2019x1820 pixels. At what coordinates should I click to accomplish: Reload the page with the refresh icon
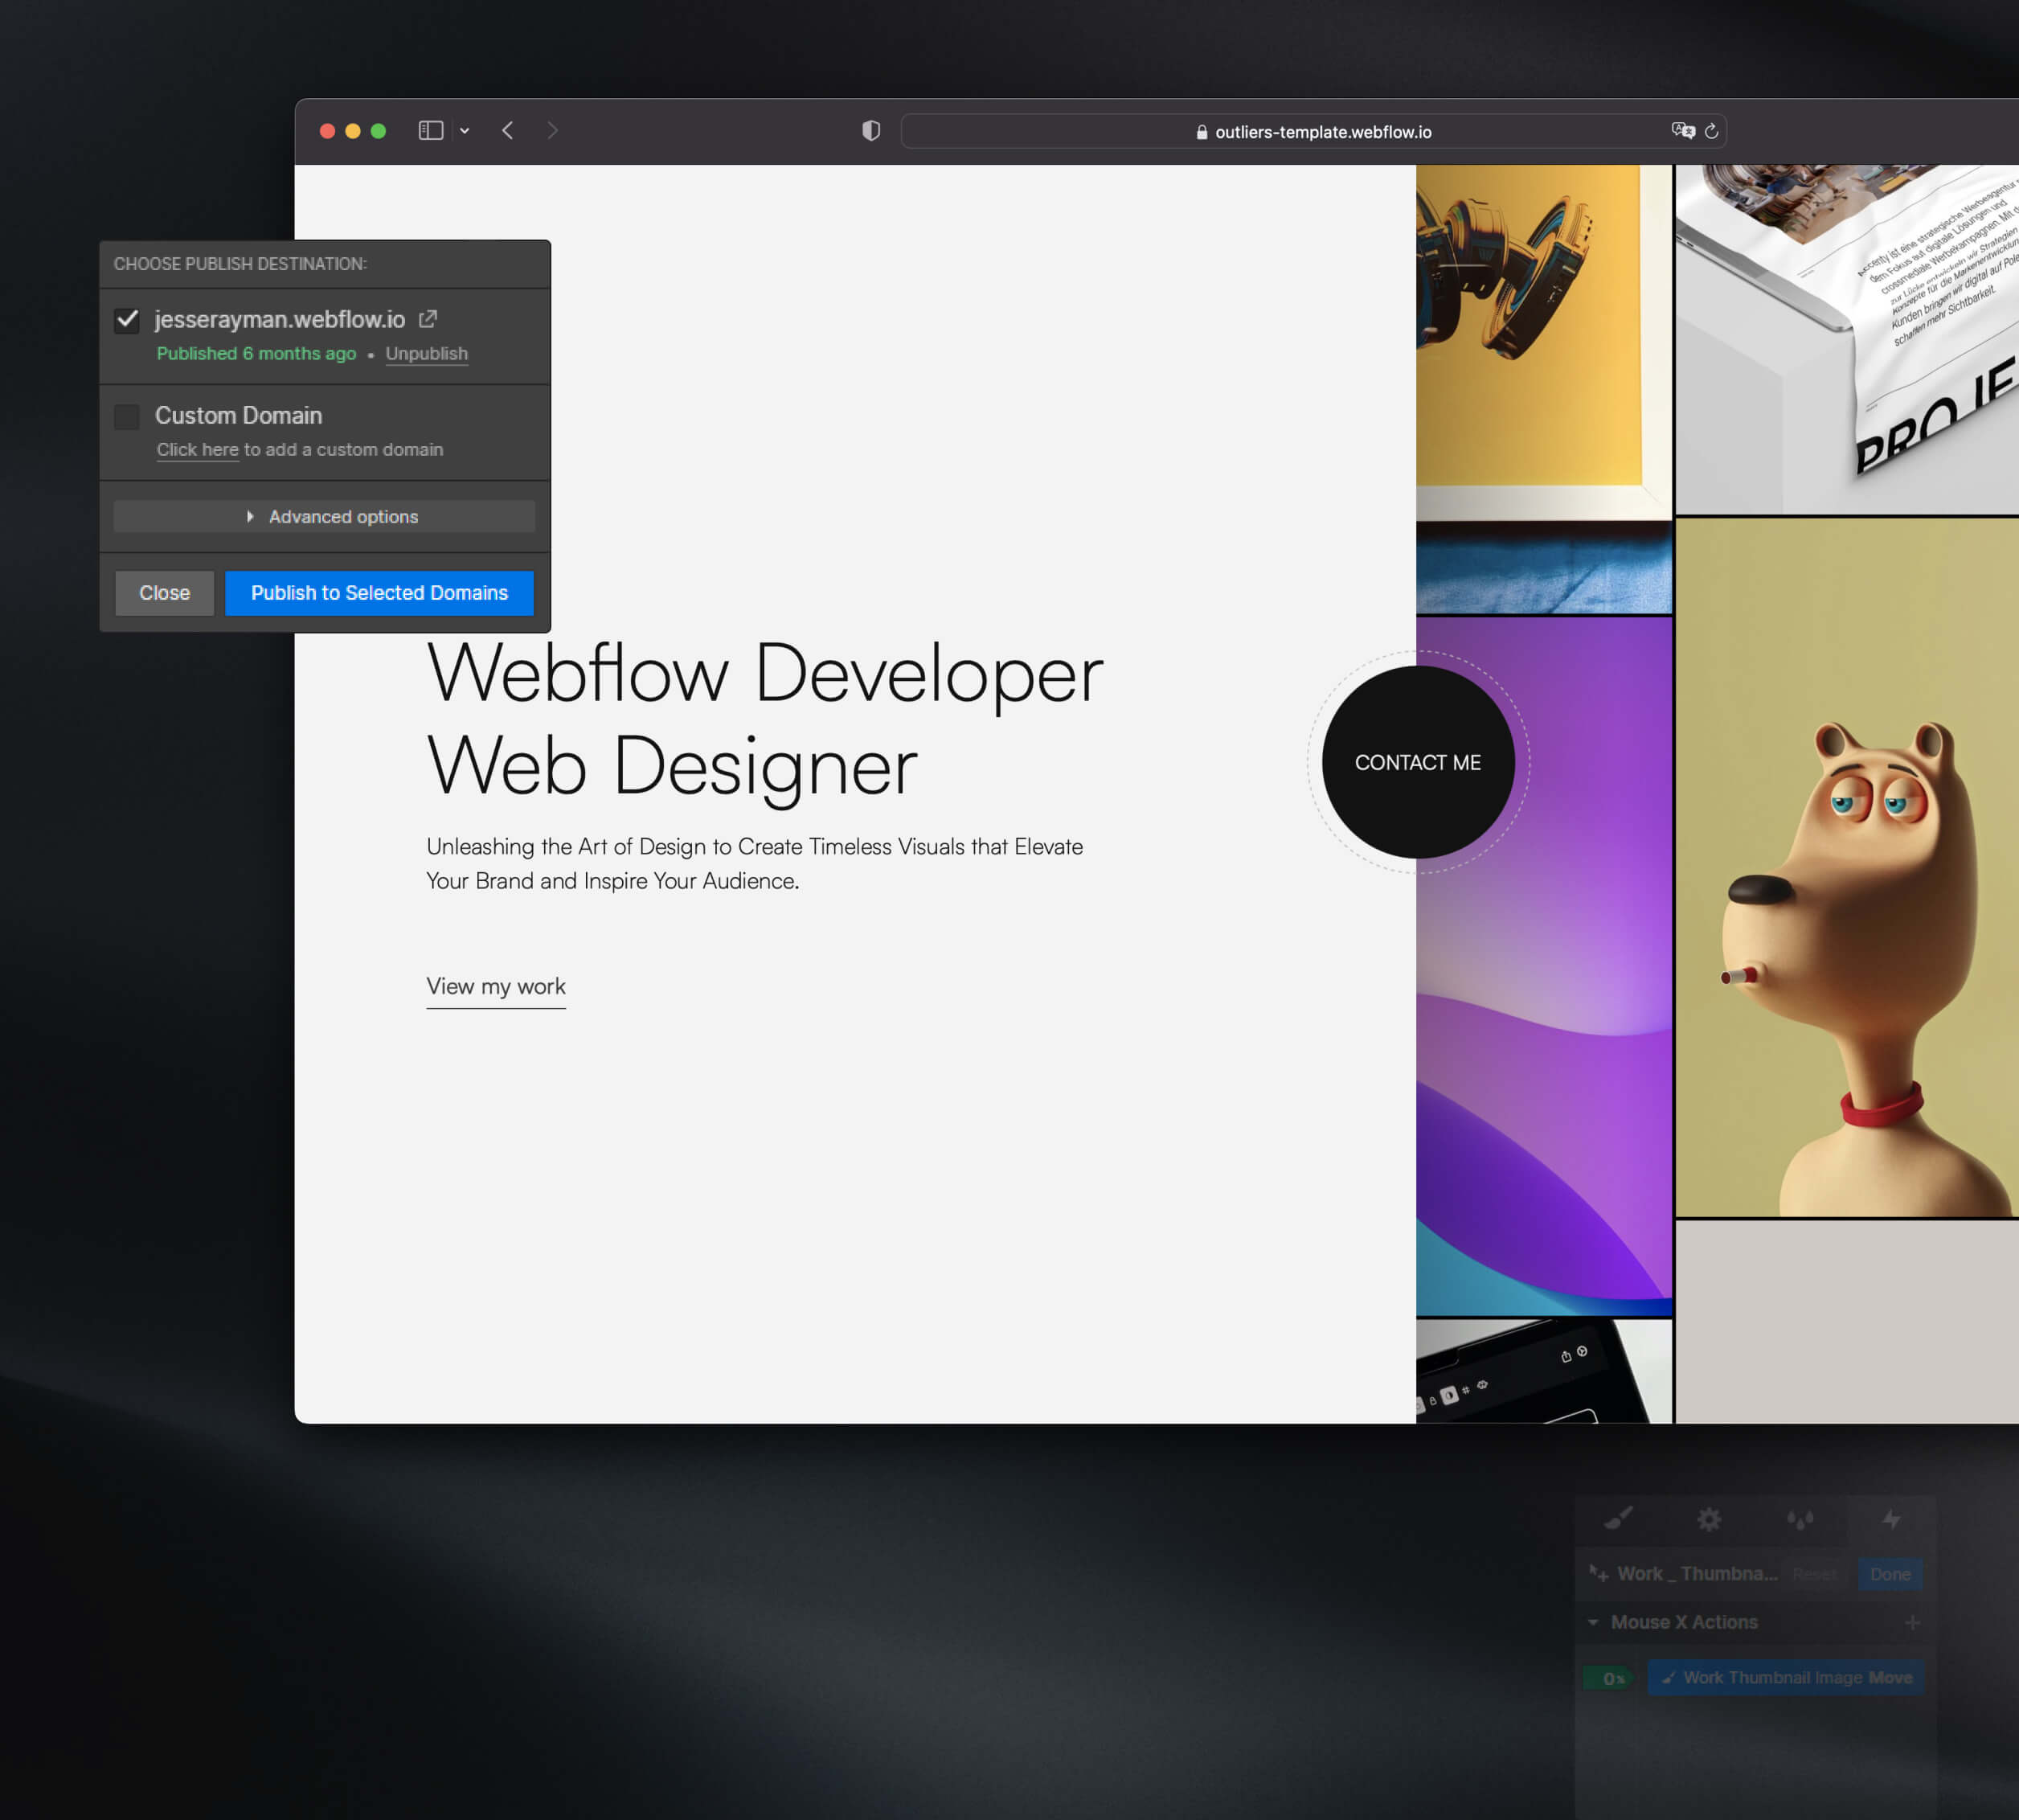tap(1712, 131)
